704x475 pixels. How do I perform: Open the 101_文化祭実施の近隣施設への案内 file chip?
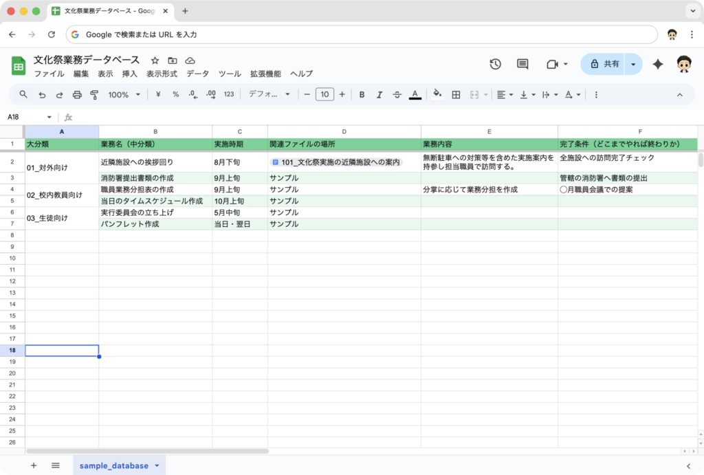[335, 162]
